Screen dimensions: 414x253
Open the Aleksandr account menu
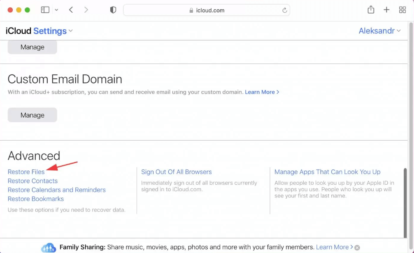[x=380, y=31]
